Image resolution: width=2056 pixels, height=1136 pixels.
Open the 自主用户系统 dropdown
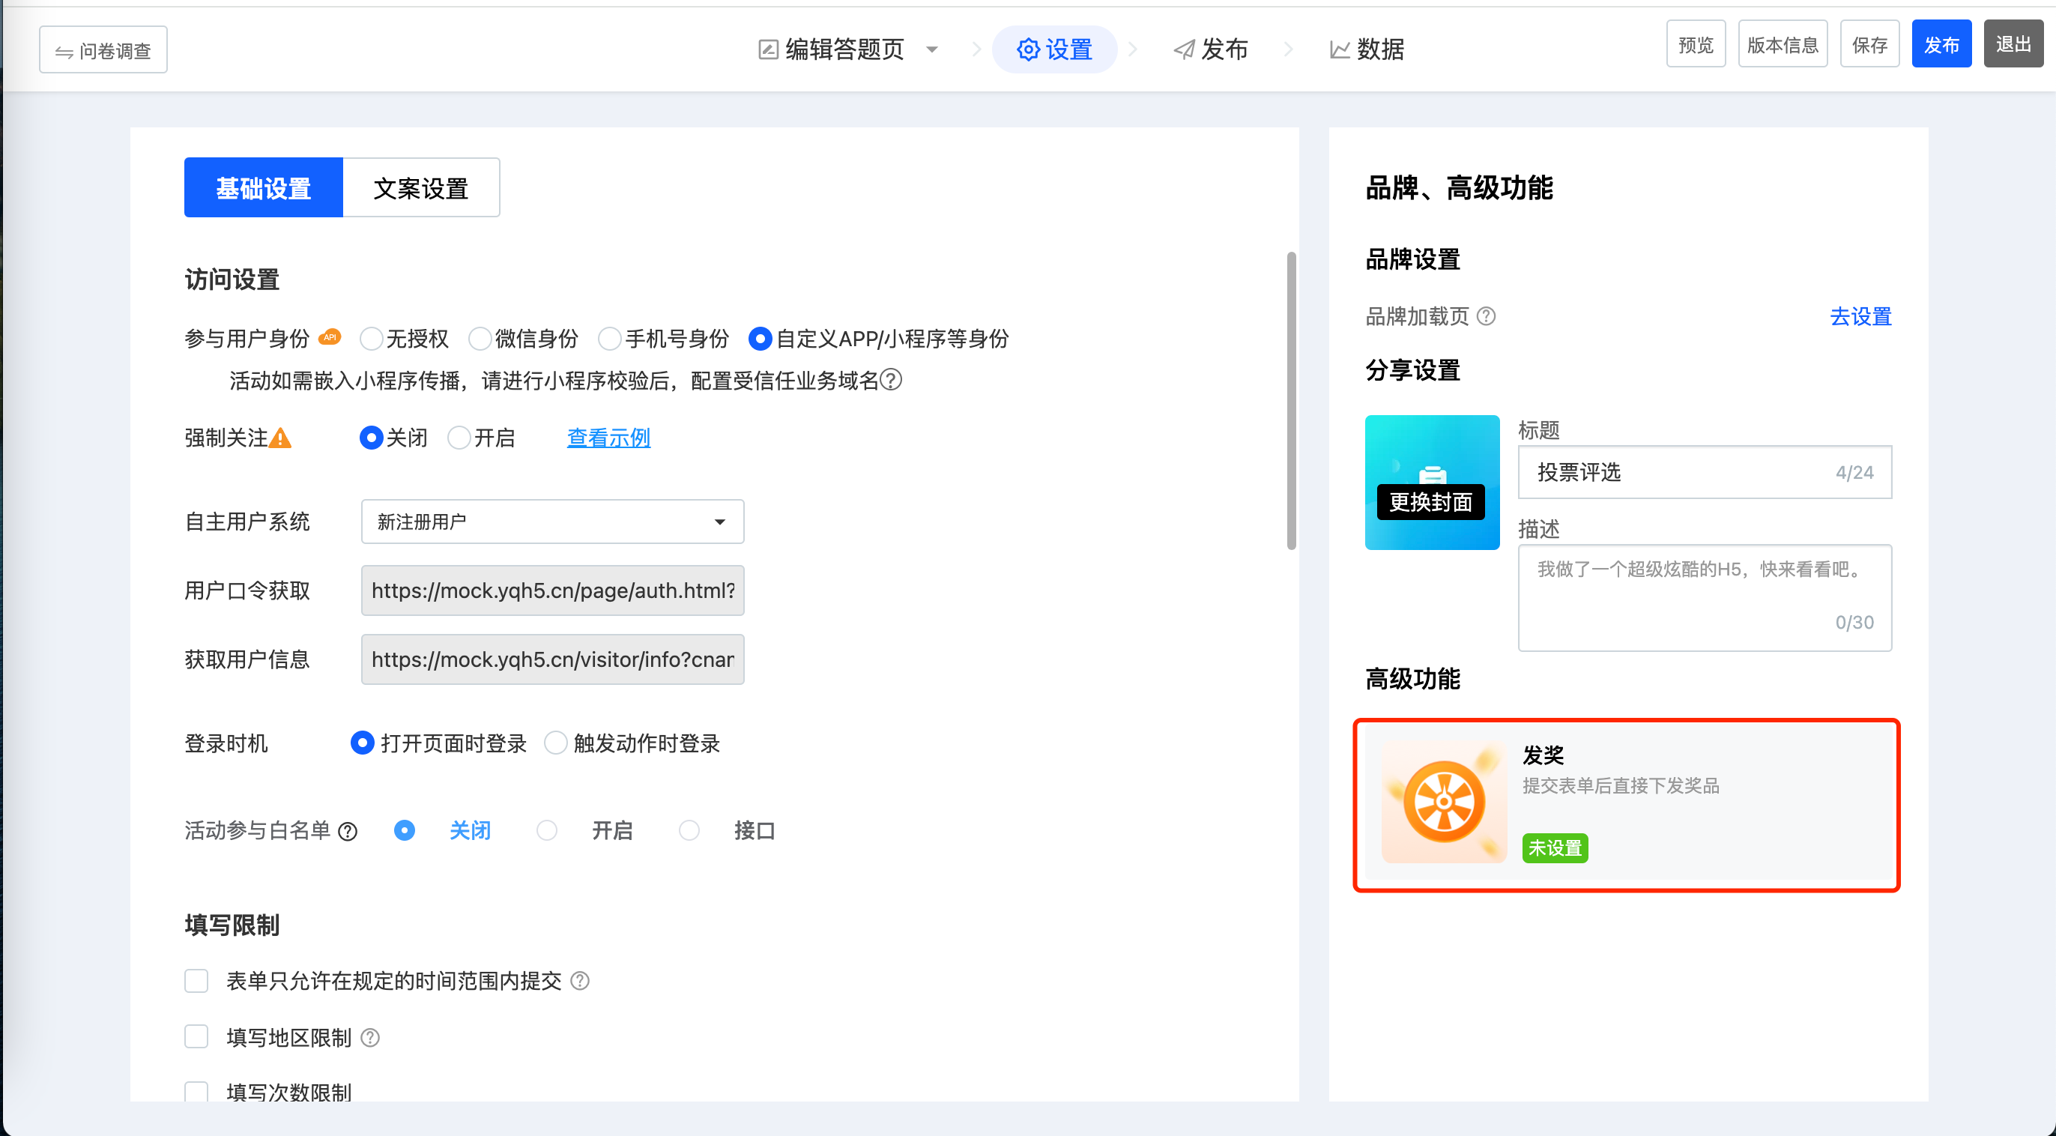552,522
